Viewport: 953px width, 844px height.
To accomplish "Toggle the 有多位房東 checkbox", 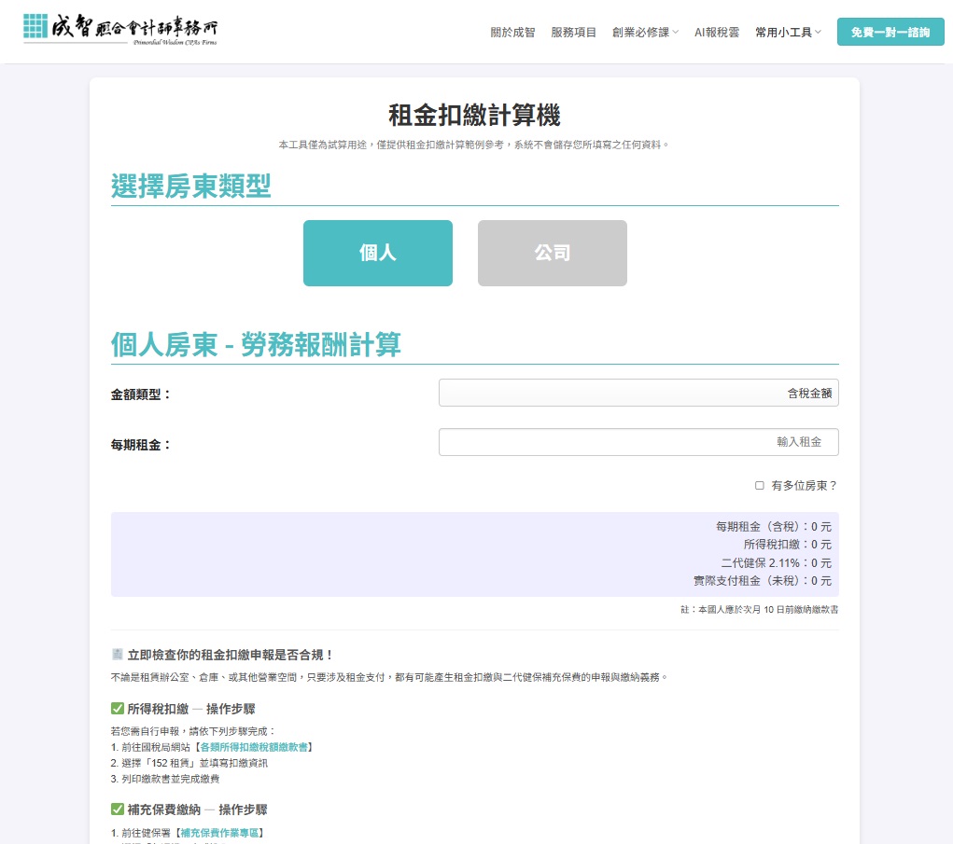I will pos(760,486).
